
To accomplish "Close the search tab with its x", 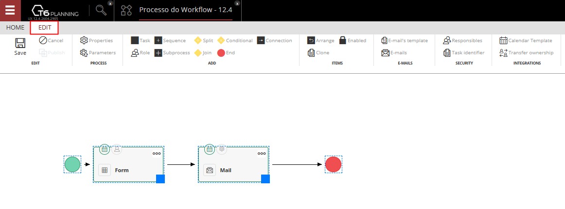I will pos(110,3).
